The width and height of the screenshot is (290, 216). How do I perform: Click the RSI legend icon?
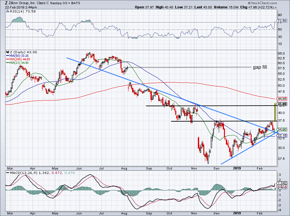point(8,12)
